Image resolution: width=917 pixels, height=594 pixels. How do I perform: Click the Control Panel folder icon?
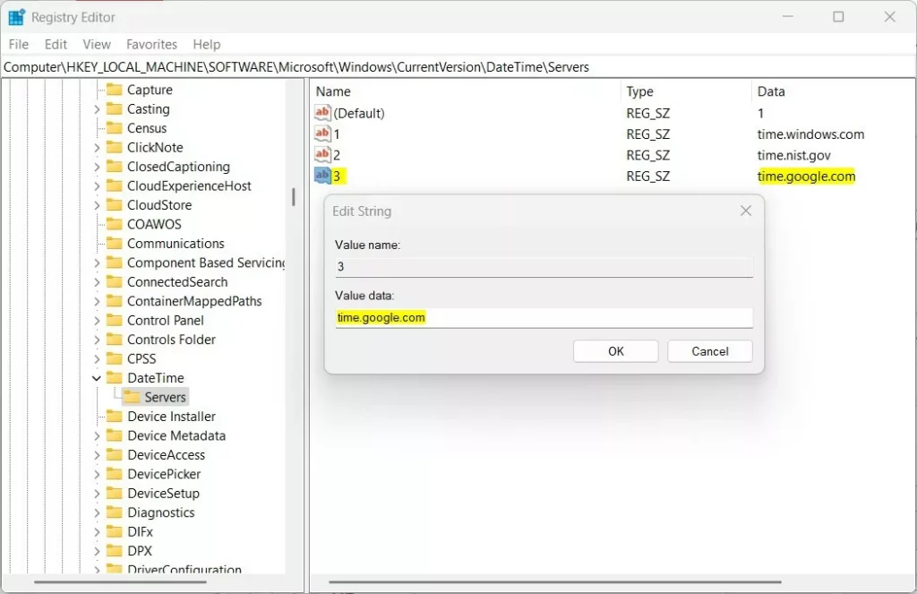click(114, 320)
